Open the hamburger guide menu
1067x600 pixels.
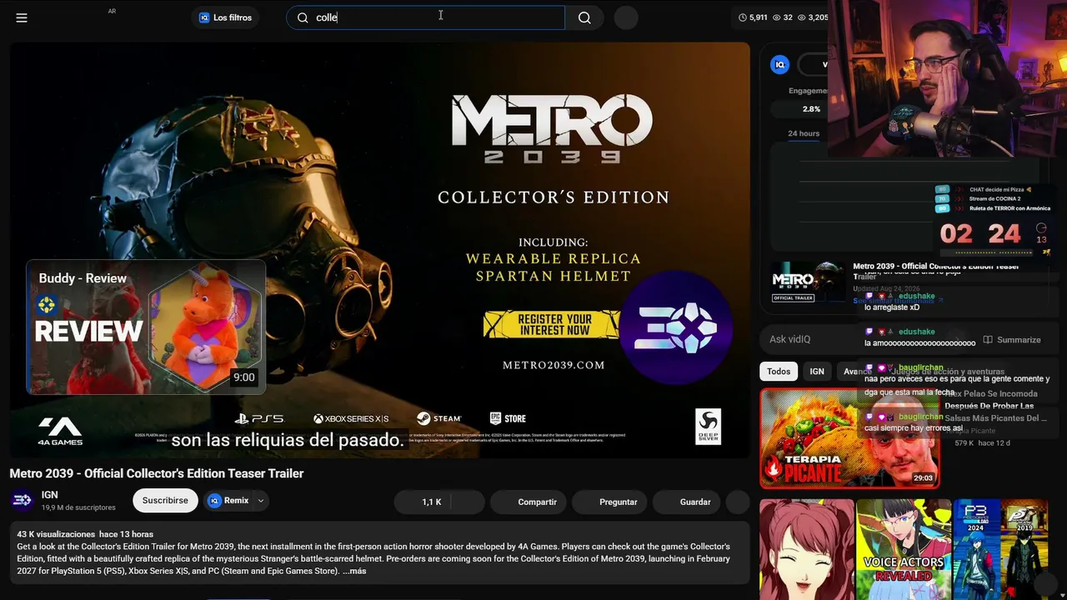coord(22,17)
